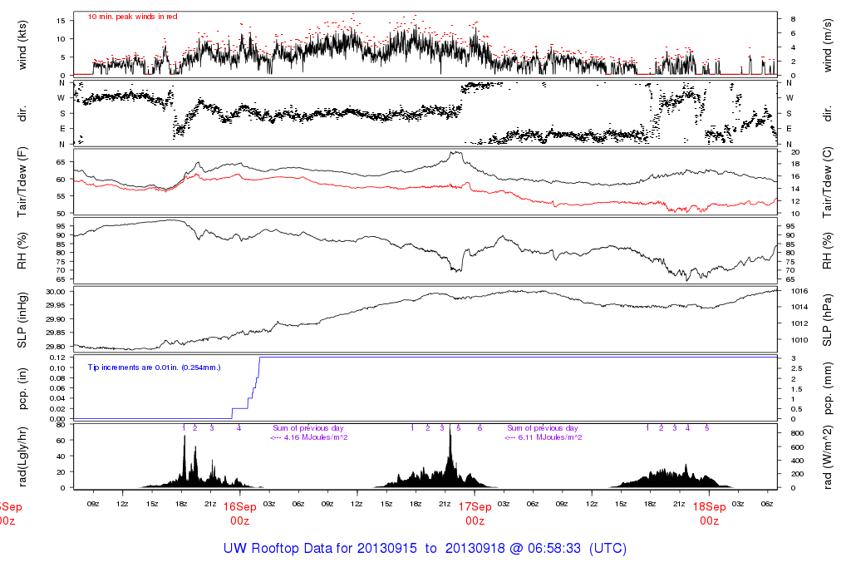
Task: Click the 'rad(Lgly/hr)' axis label
Action: coord(22,456)
